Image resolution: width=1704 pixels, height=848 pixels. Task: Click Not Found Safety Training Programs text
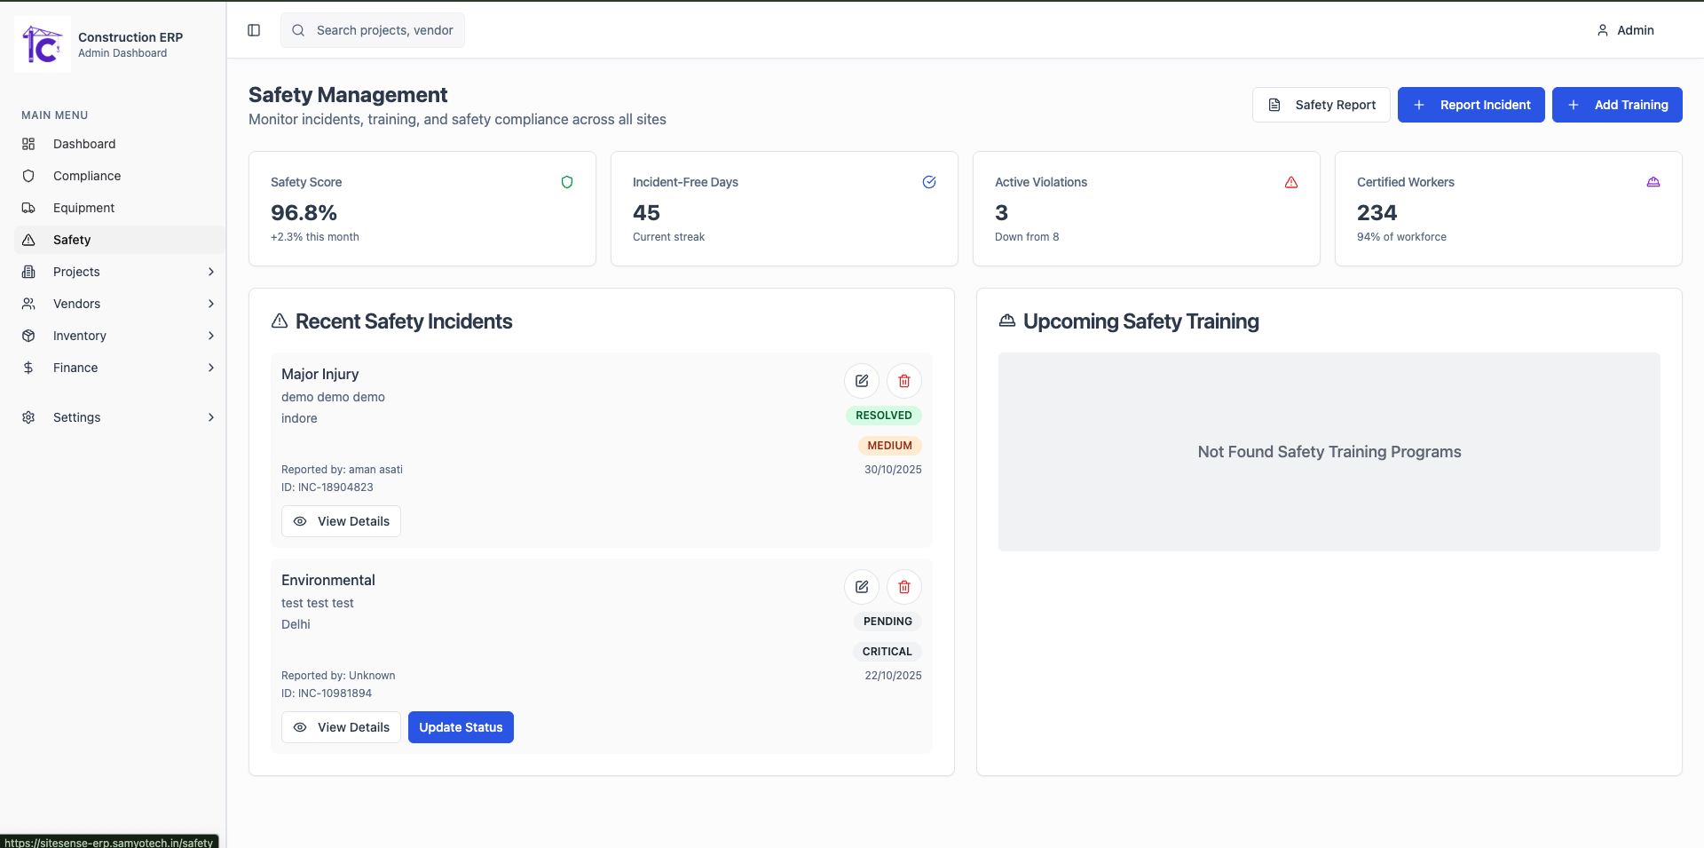(x=1329, y=452)
